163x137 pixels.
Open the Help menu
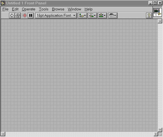[x=88, y=9]
